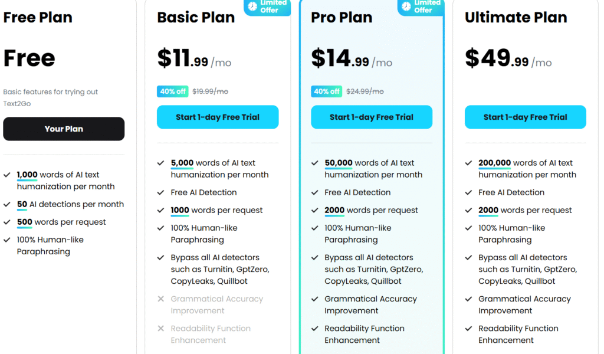Start the Basic Plan free trial
Viewport: 604px width, 354px height.
[x=218, y=117]
